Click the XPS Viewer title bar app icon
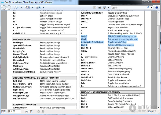 tap(2, 2)
